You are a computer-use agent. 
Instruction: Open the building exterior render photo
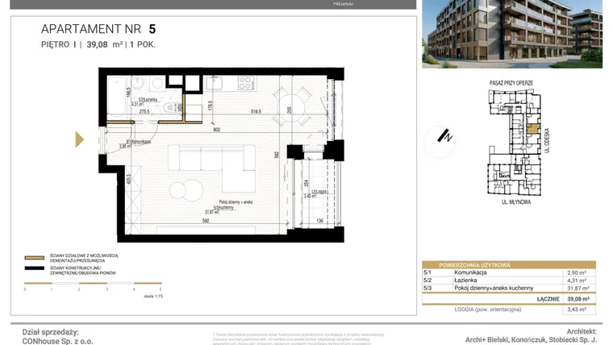[x=512, y=34]
